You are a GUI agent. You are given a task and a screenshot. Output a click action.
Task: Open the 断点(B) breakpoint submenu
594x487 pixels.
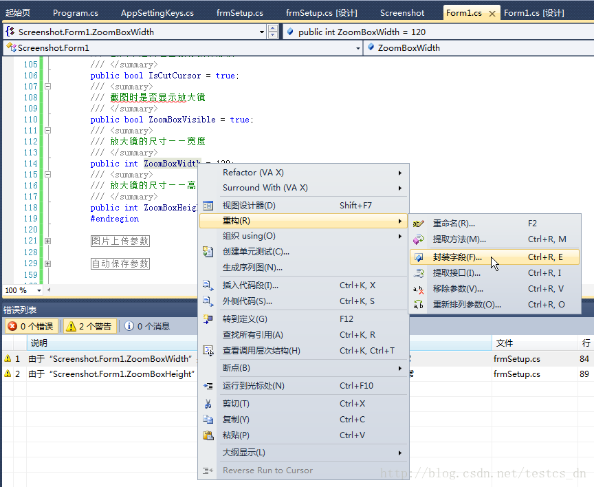point(303,368)
